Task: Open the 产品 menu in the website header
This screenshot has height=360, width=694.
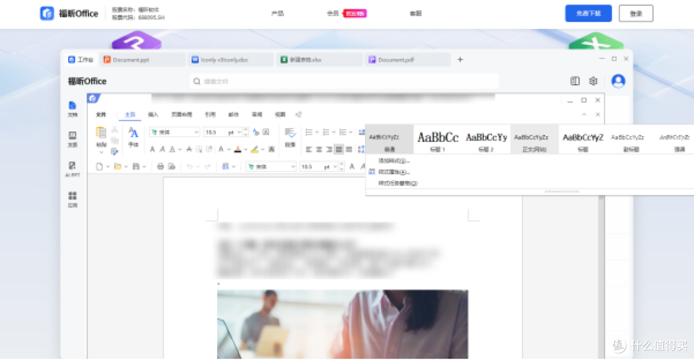Action: [x=278, y=13]
